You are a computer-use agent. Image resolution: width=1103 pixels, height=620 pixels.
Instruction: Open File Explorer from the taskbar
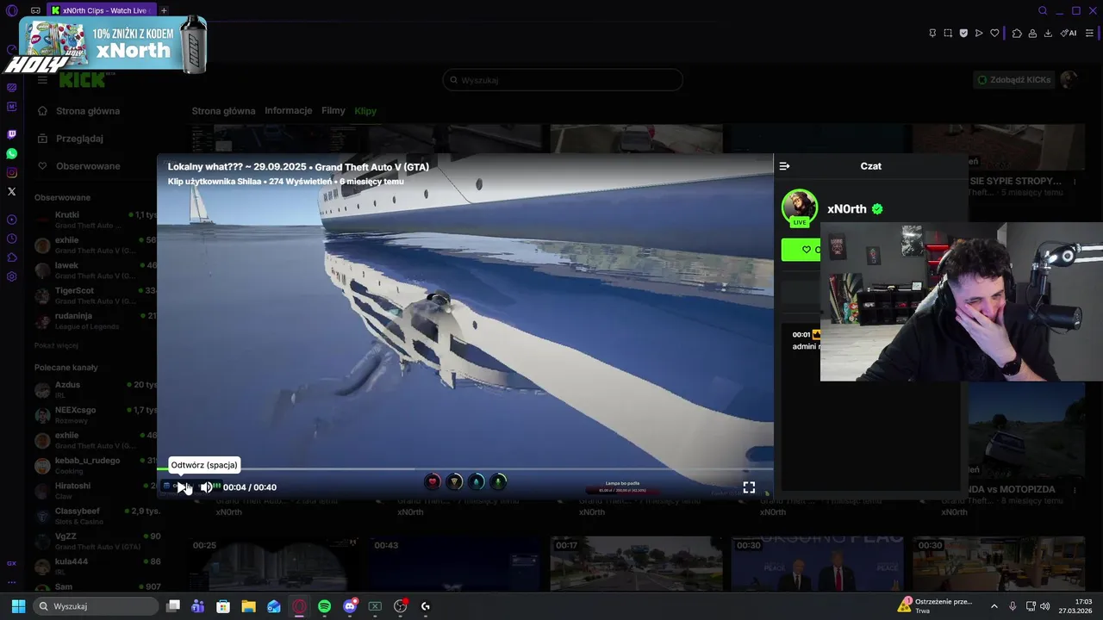[248, 606]
